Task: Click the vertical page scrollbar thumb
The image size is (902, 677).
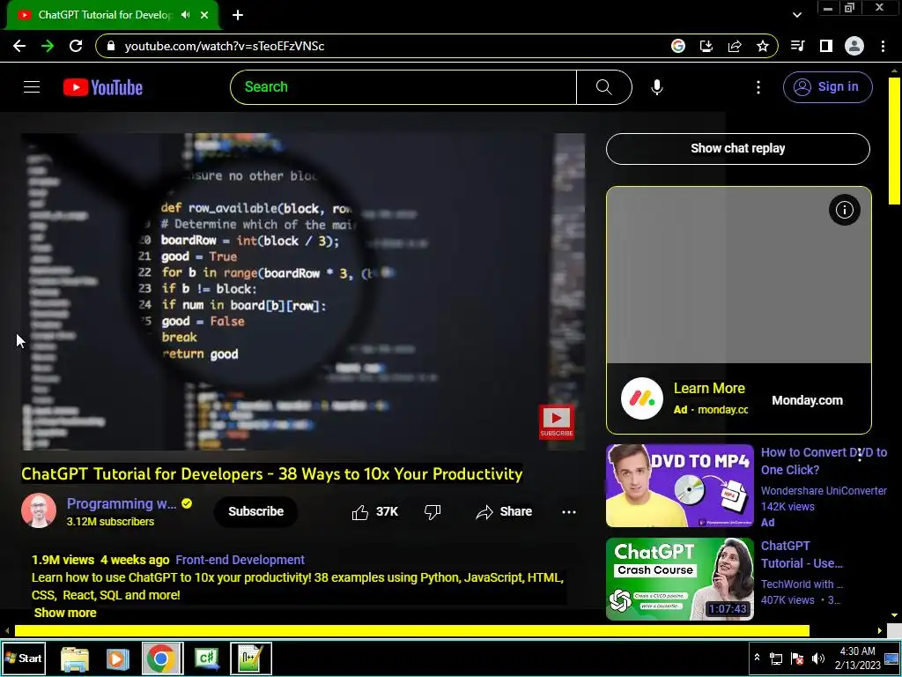Action: (x=894, y=140)
